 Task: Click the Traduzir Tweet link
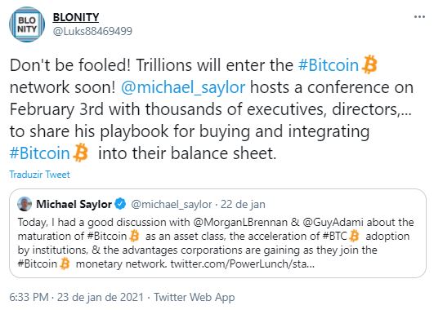tap(39, 175)
